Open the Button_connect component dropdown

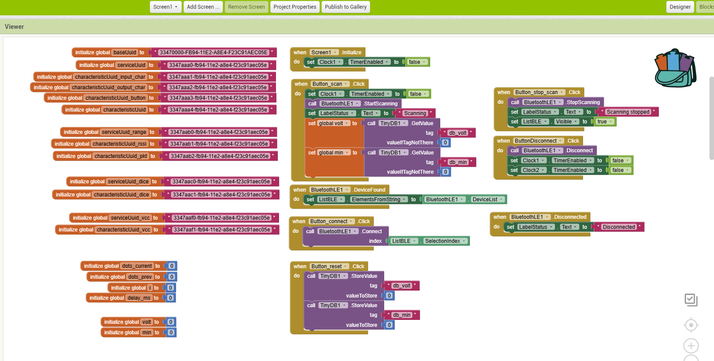coord(332,221)
